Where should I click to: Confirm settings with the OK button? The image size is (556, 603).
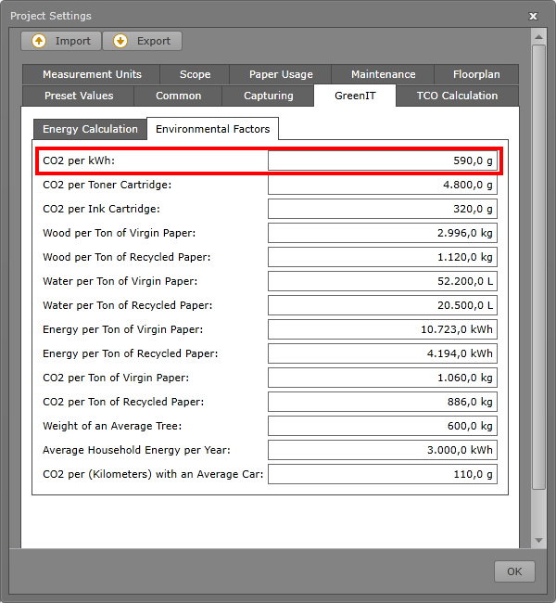514,571
